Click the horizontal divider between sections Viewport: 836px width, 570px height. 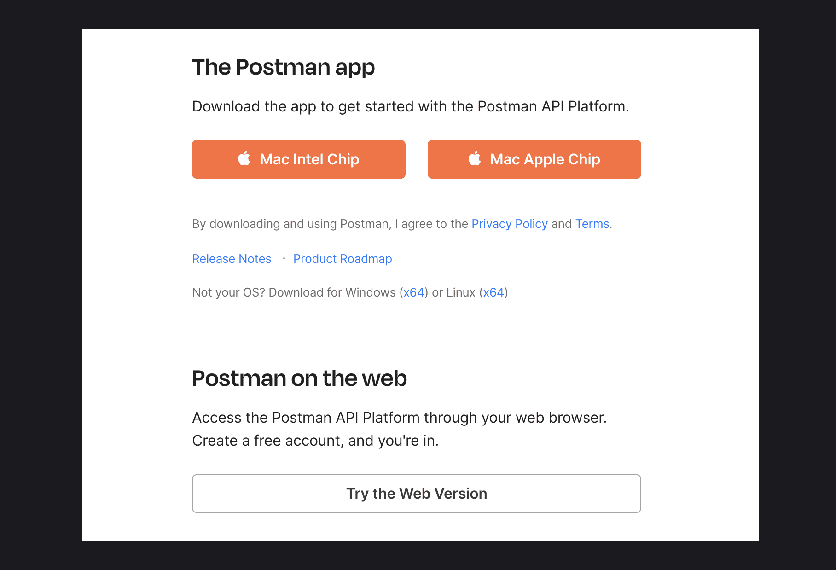point(416,332)
